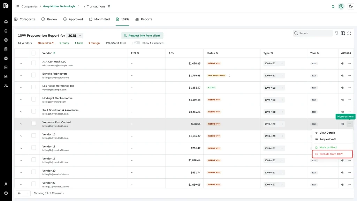Viewport: 357px width, 201px height.
Task: Switch to the Categorize tab
Action: (x=25, y=19)
